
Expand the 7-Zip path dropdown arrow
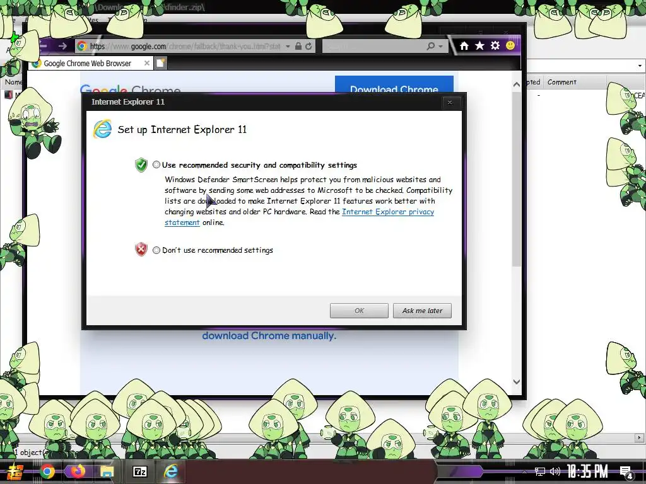coord(640,66)
